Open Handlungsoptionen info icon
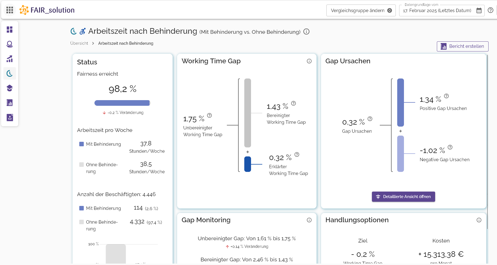The image size is (497, 265). [x=479, y=220]
